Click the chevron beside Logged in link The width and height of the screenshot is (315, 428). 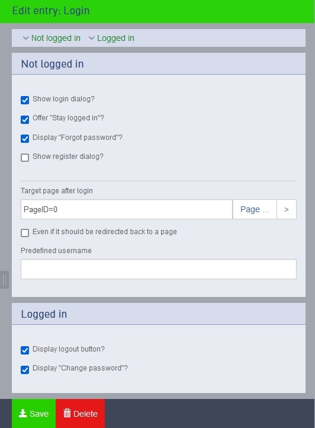point(92,38)
